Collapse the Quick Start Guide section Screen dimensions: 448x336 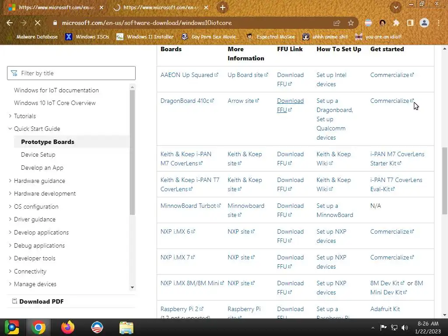pos(34,129)
